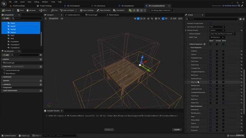Open the Return Boxes tab
This screenshot has height=138, width=246.
(x=114, y=15)
